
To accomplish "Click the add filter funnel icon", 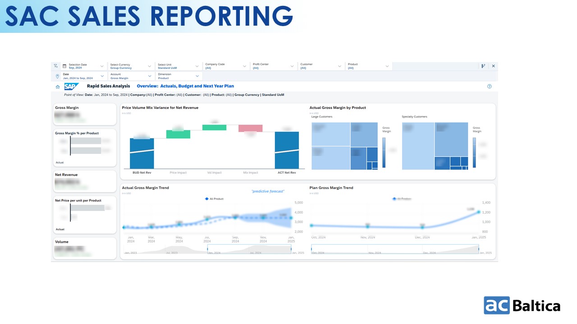I will [55, 66].
